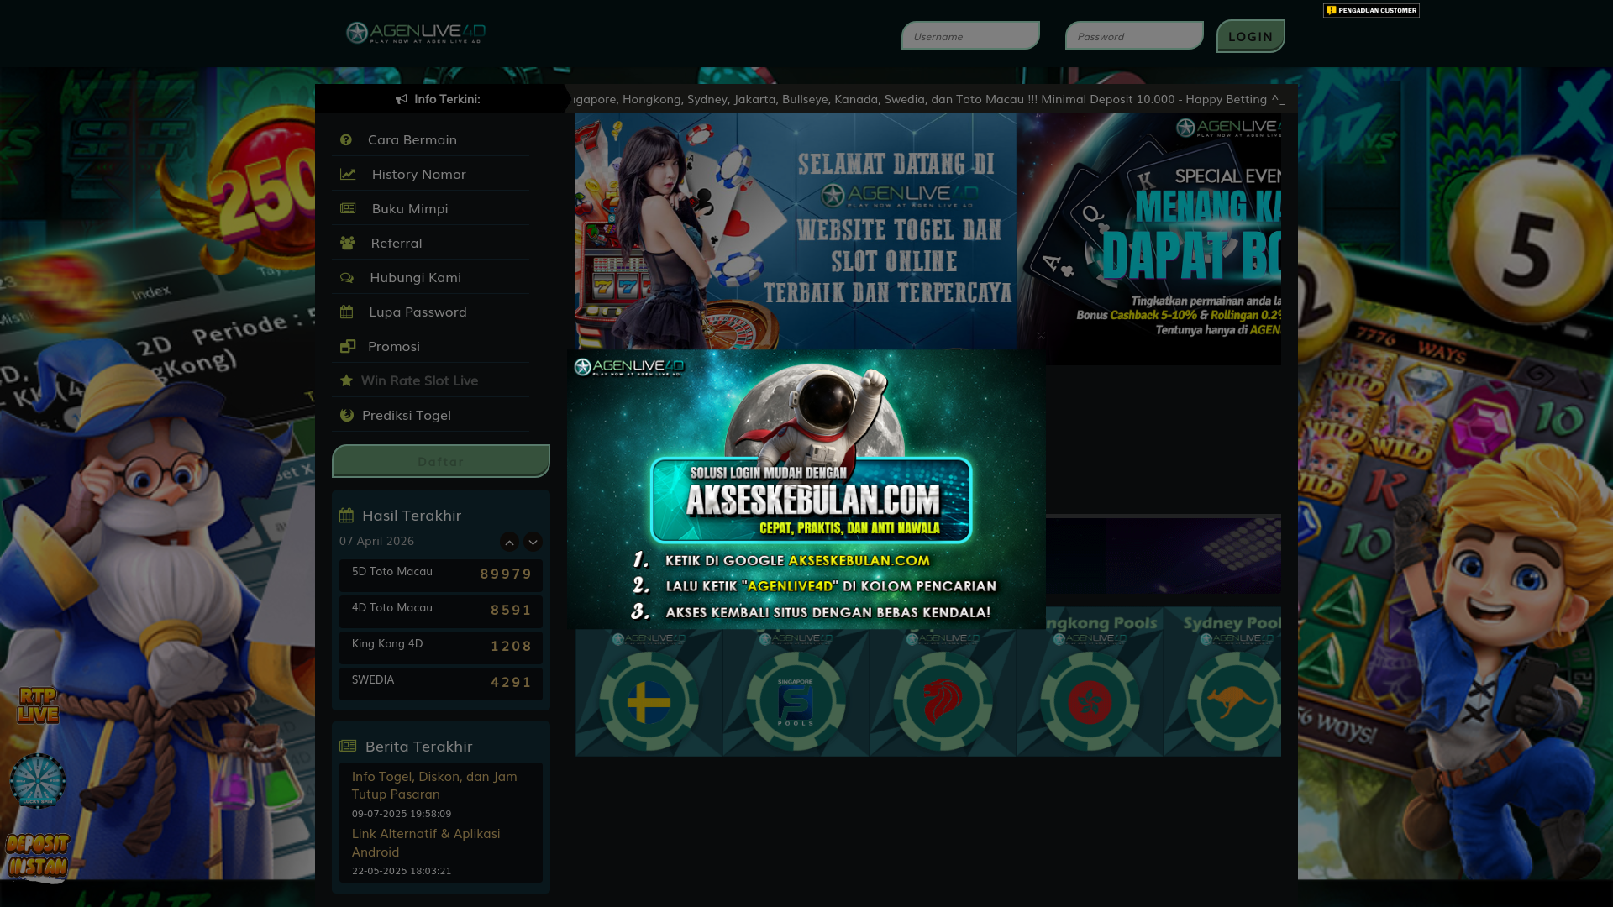
Task: Open the RTP Live floating icon
Action: click(38, 705)
